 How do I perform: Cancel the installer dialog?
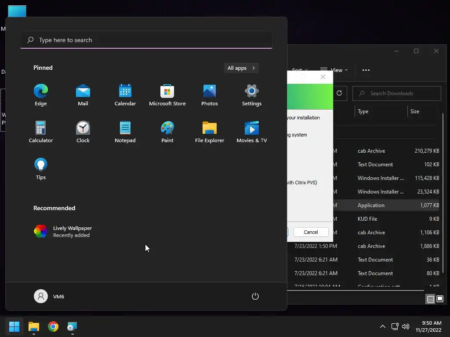(x=311, y=232)
